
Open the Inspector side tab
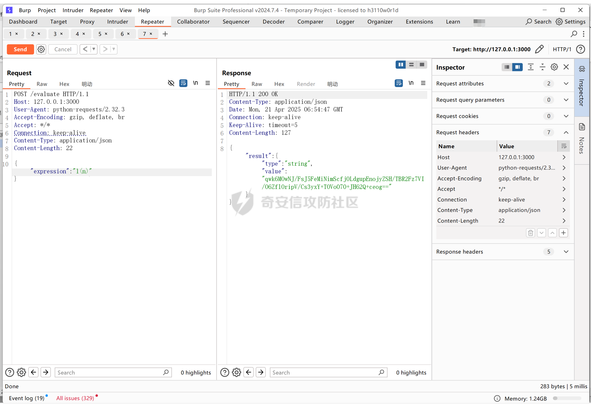(x=582, y=87)
